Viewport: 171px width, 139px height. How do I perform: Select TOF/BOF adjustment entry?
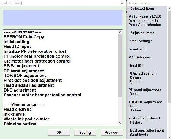tap(25, 76)
